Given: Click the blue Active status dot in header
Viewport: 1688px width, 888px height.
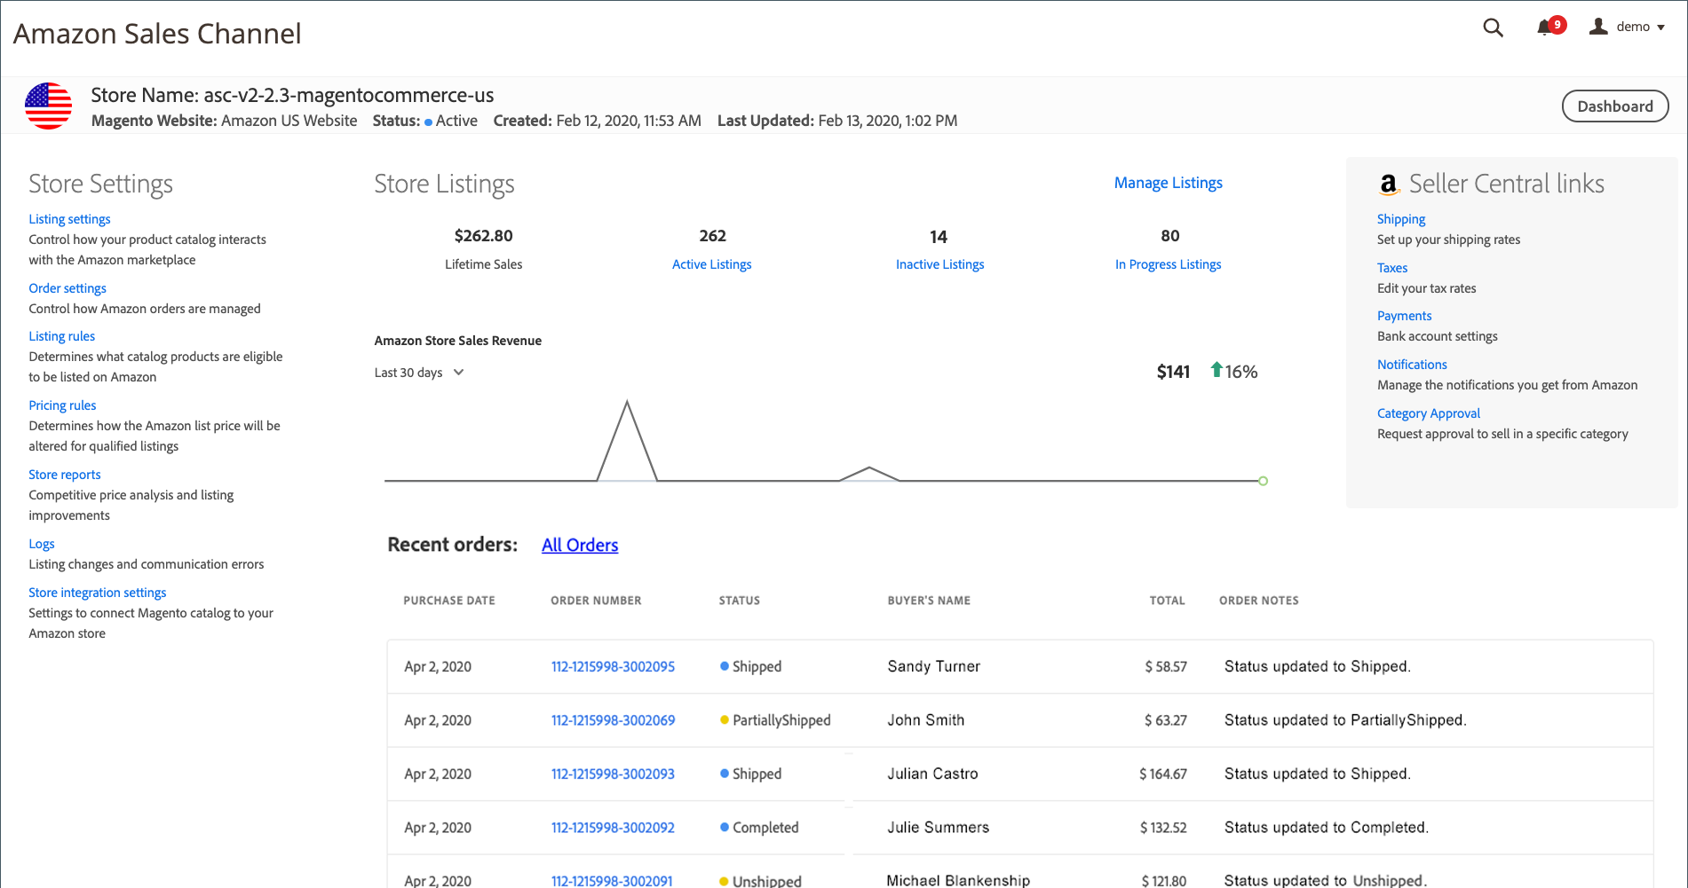Looking at the screenshot, I should pos(427,121).
